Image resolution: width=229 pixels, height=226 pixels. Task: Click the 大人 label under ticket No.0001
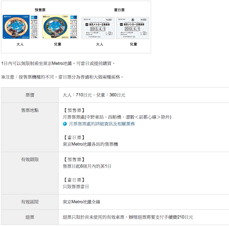point(100,44)
